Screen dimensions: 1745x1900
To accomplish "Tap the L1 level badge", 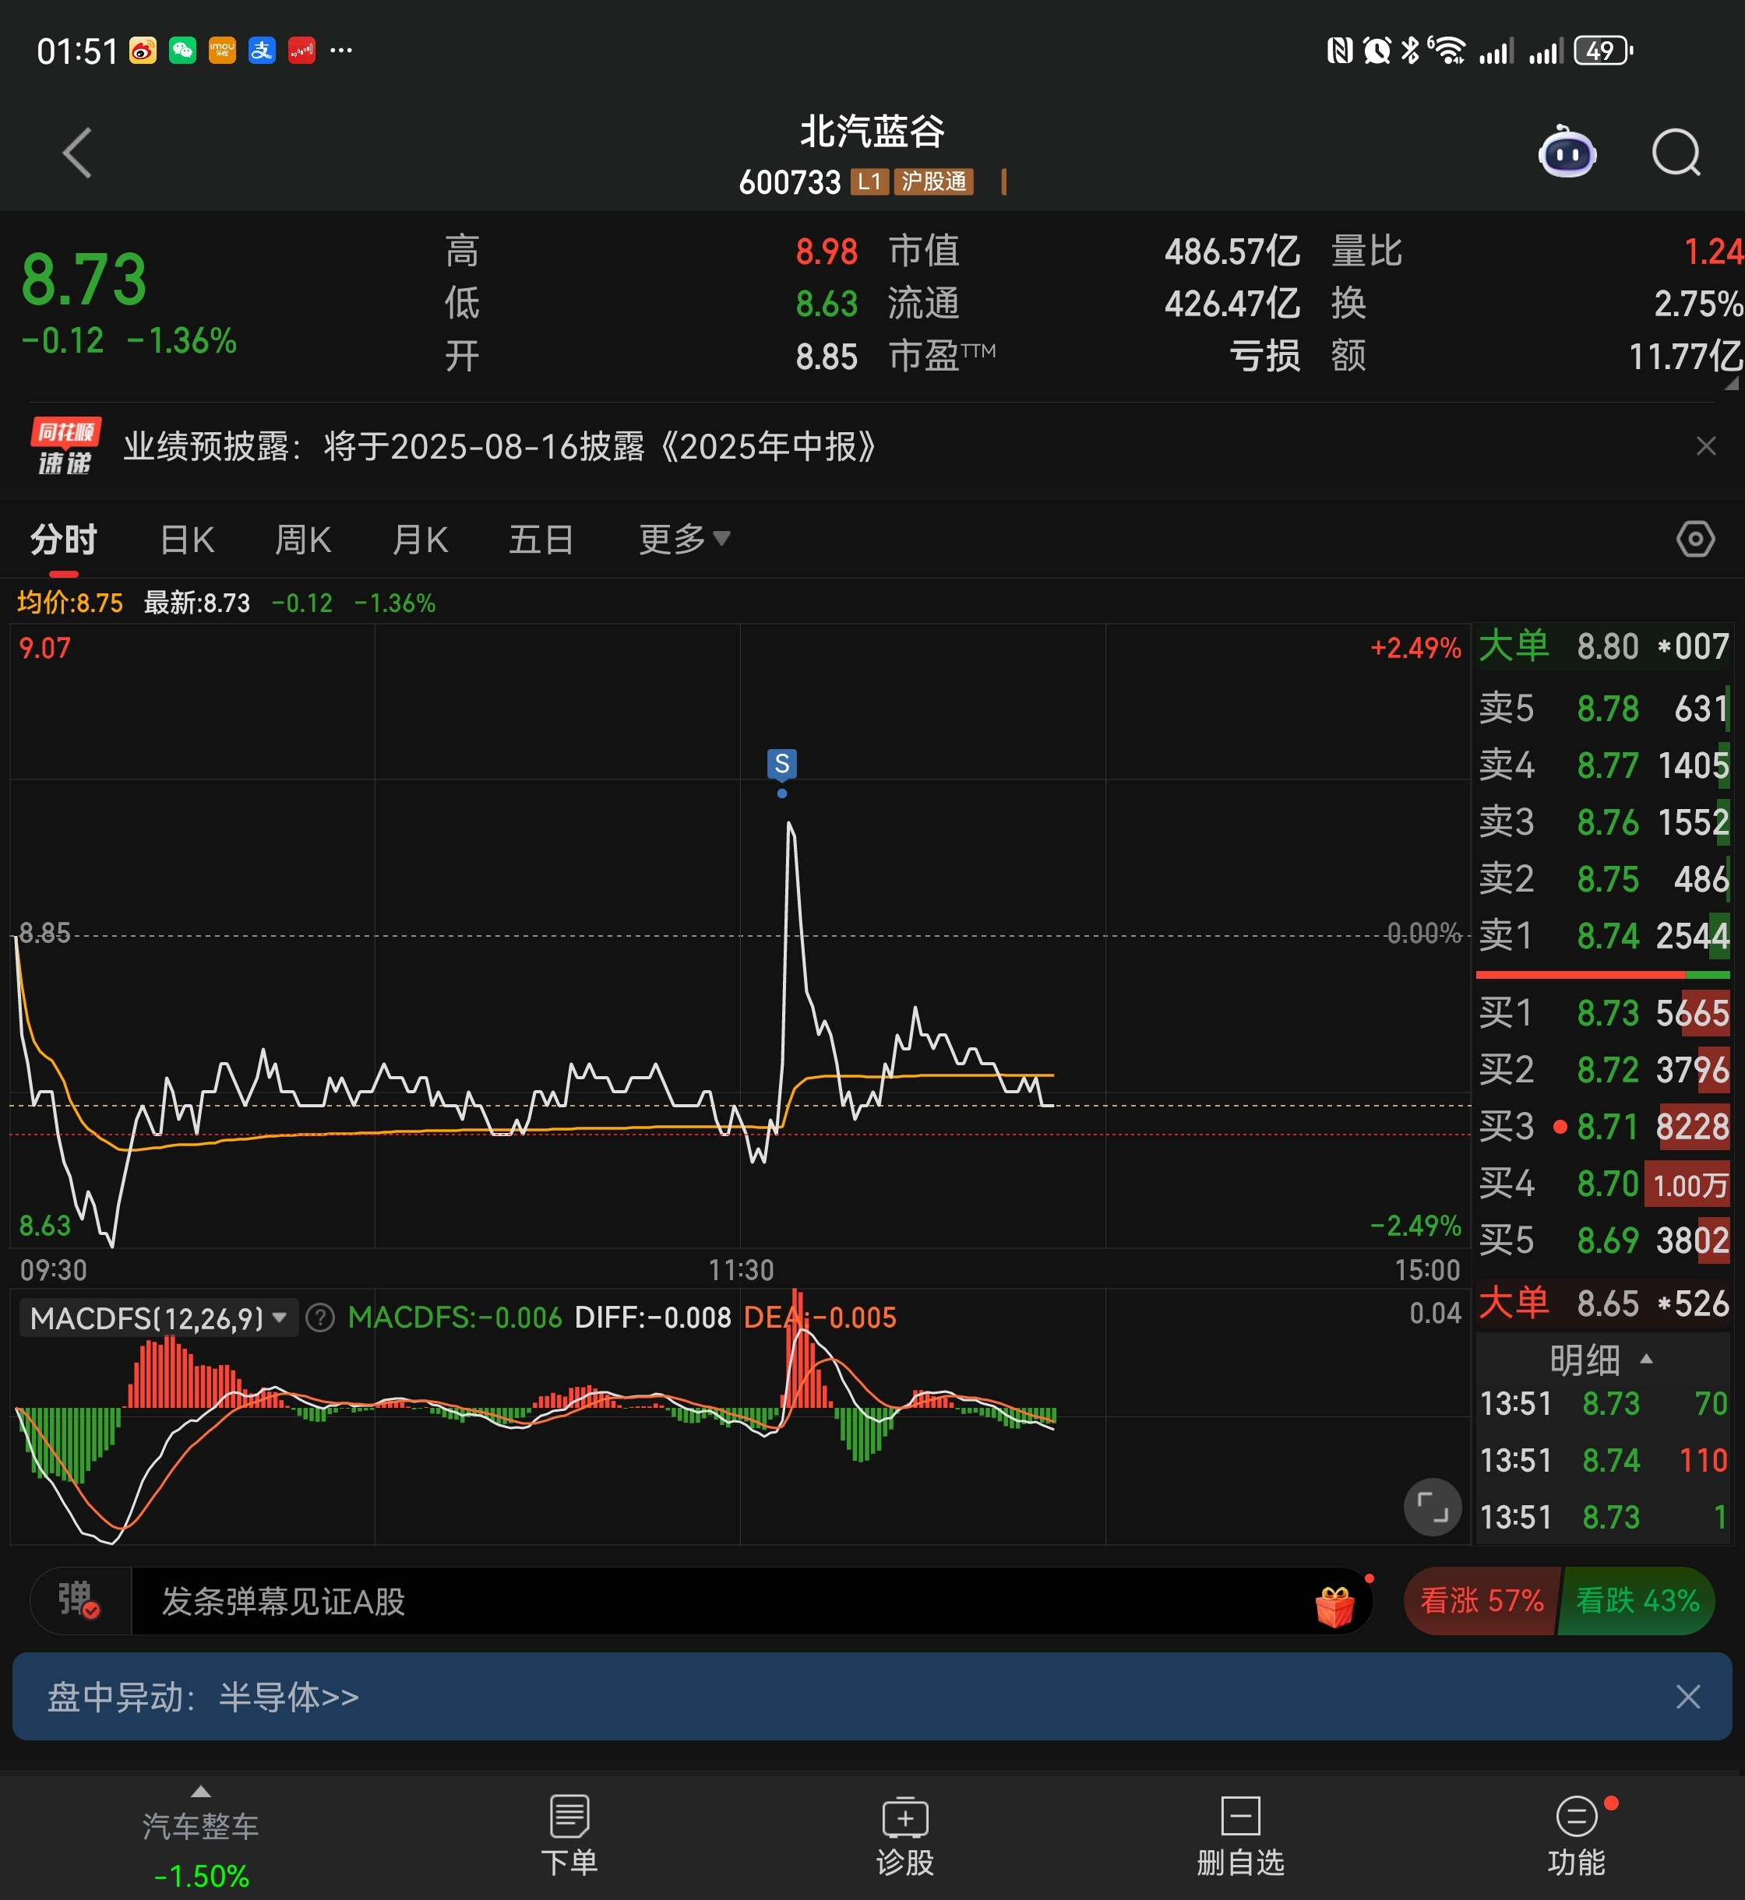I will (x=869, y=181).
